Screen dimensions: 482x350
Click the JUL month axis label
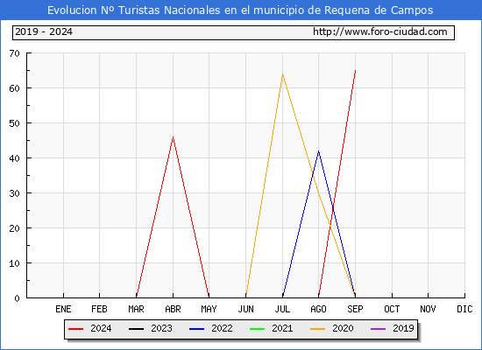tap(282, 309)
